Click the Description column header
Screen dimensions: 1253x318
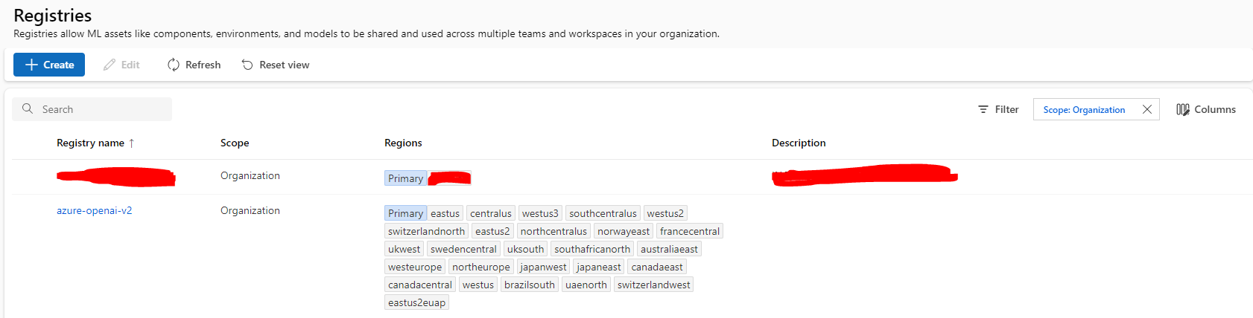799,143
